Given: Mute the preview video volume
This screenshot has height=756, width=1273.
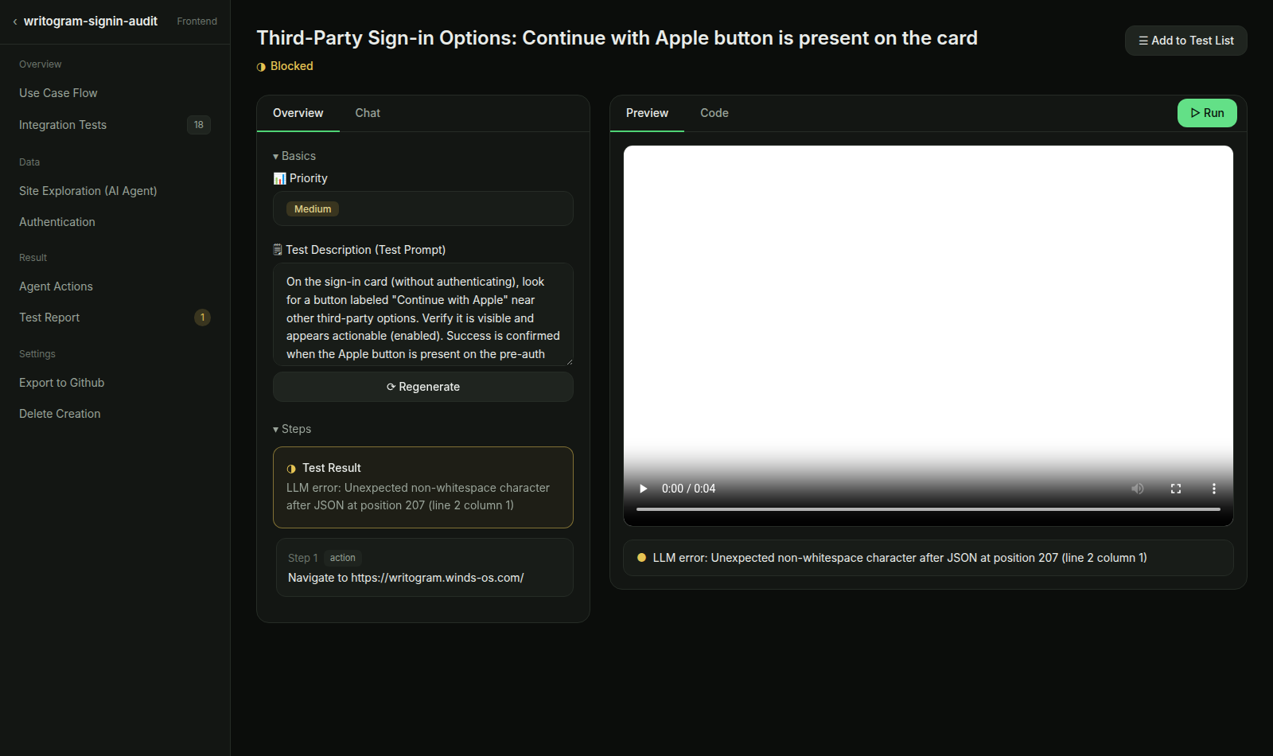Looking at the screenshot, I should click(x=1138, y=489).
